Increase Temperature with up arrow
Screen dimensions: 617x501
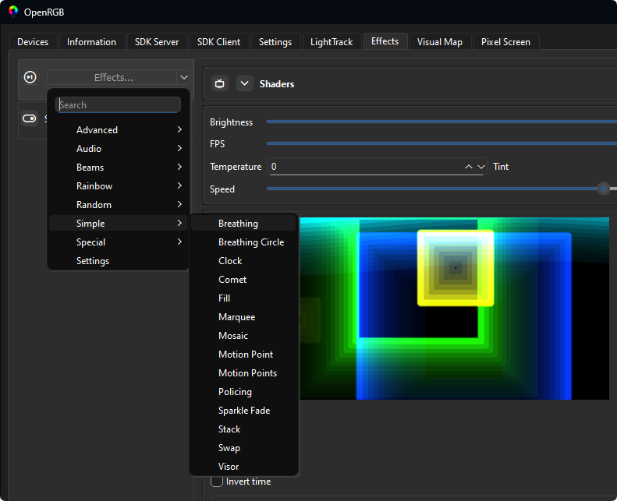(469, 167)
